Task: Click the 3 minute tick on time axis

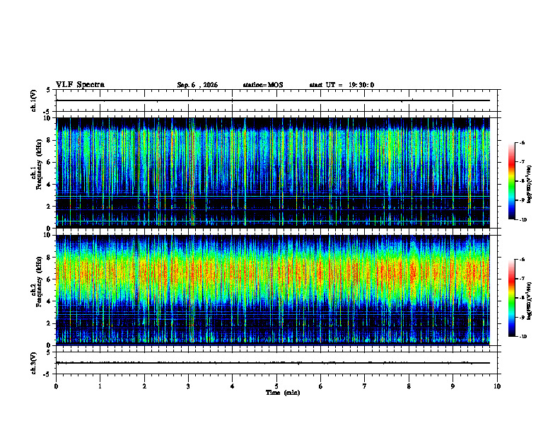Action: [188, 386]
